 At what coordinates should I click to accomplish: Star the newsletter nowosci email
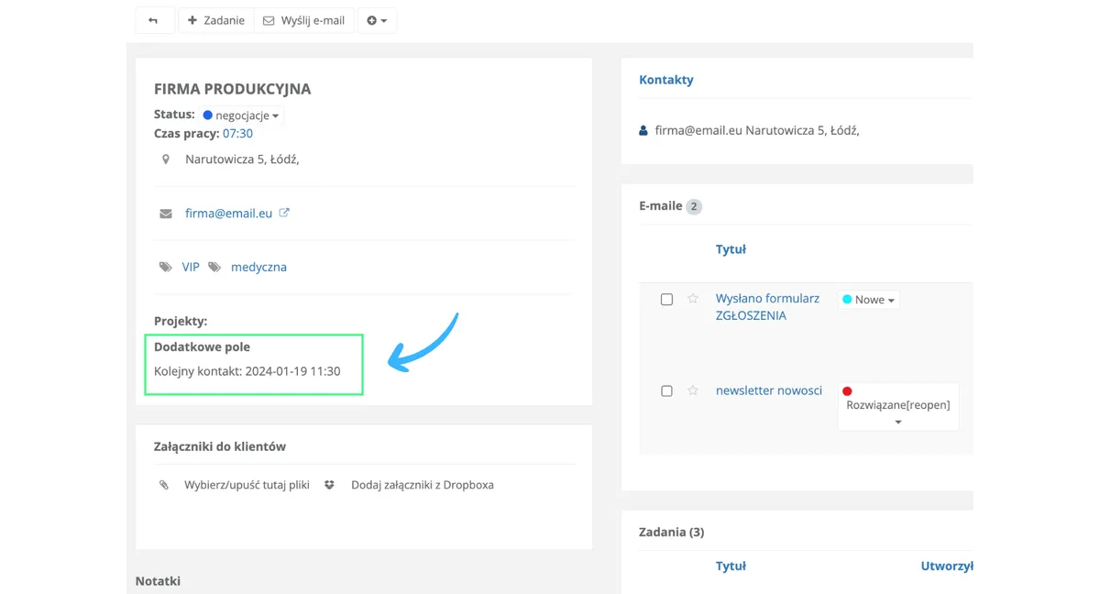click(x=693, y=390)
